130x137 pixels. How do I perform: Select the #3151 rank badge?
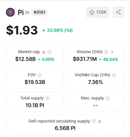tap(39, 12)
